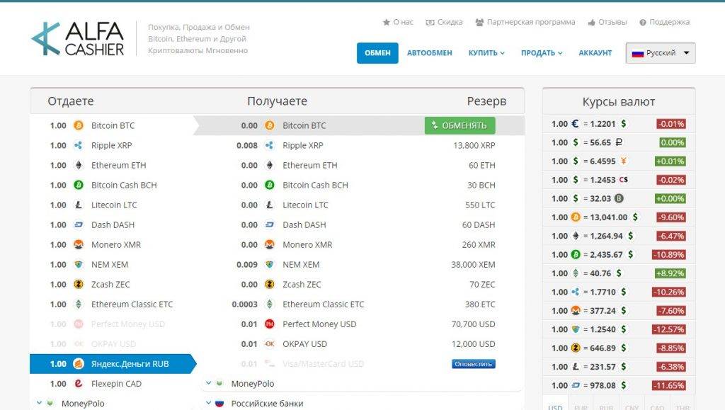Click the green ОБМЕНЯТЬ button
The image size is (725, 410).
[x=459, y=125]
